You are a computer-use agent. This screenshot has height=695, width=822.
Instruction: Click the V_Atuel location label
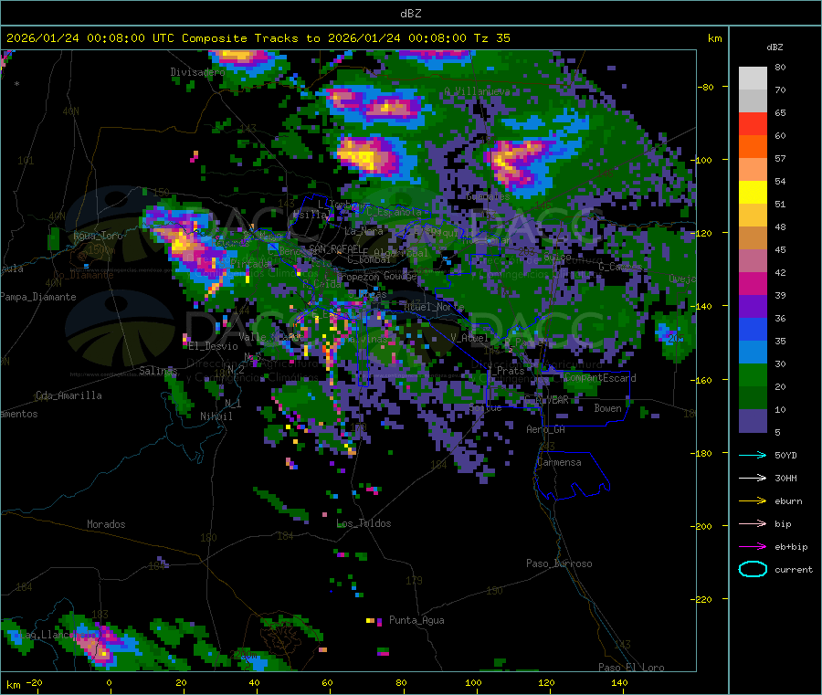click(469, 338)
